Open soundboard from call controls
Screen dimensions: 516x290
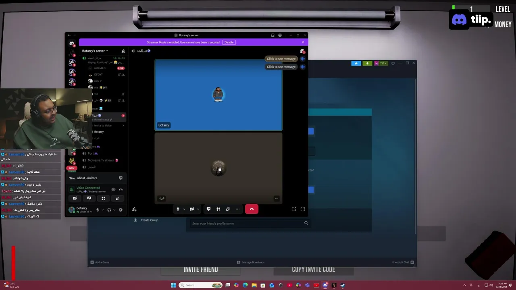[228, 209]
